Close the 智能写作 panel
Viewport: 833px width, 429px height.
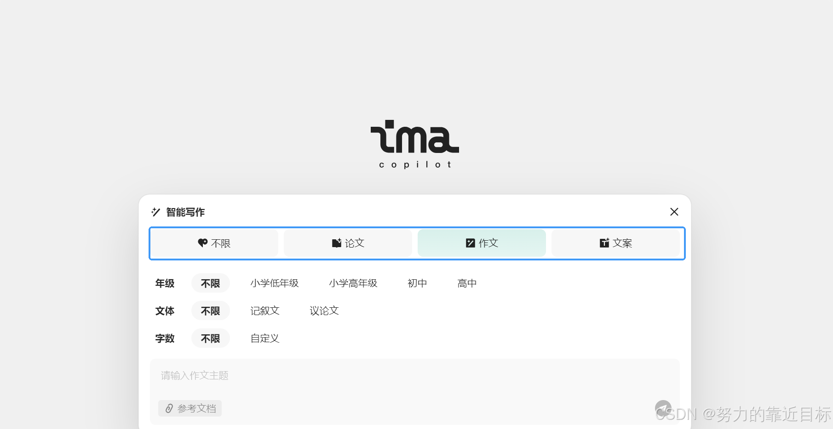[674, 212]
